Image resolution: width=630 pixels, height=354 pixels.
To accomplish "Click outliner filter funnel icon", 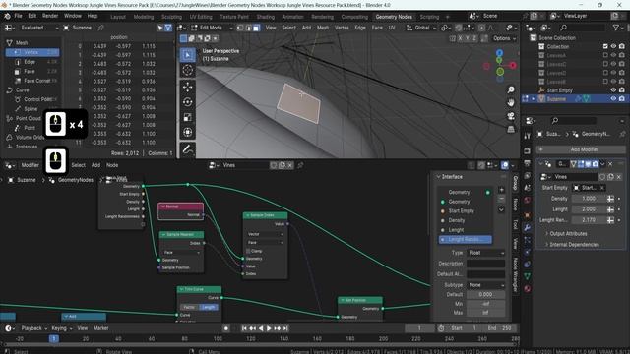I will [615, 28].
